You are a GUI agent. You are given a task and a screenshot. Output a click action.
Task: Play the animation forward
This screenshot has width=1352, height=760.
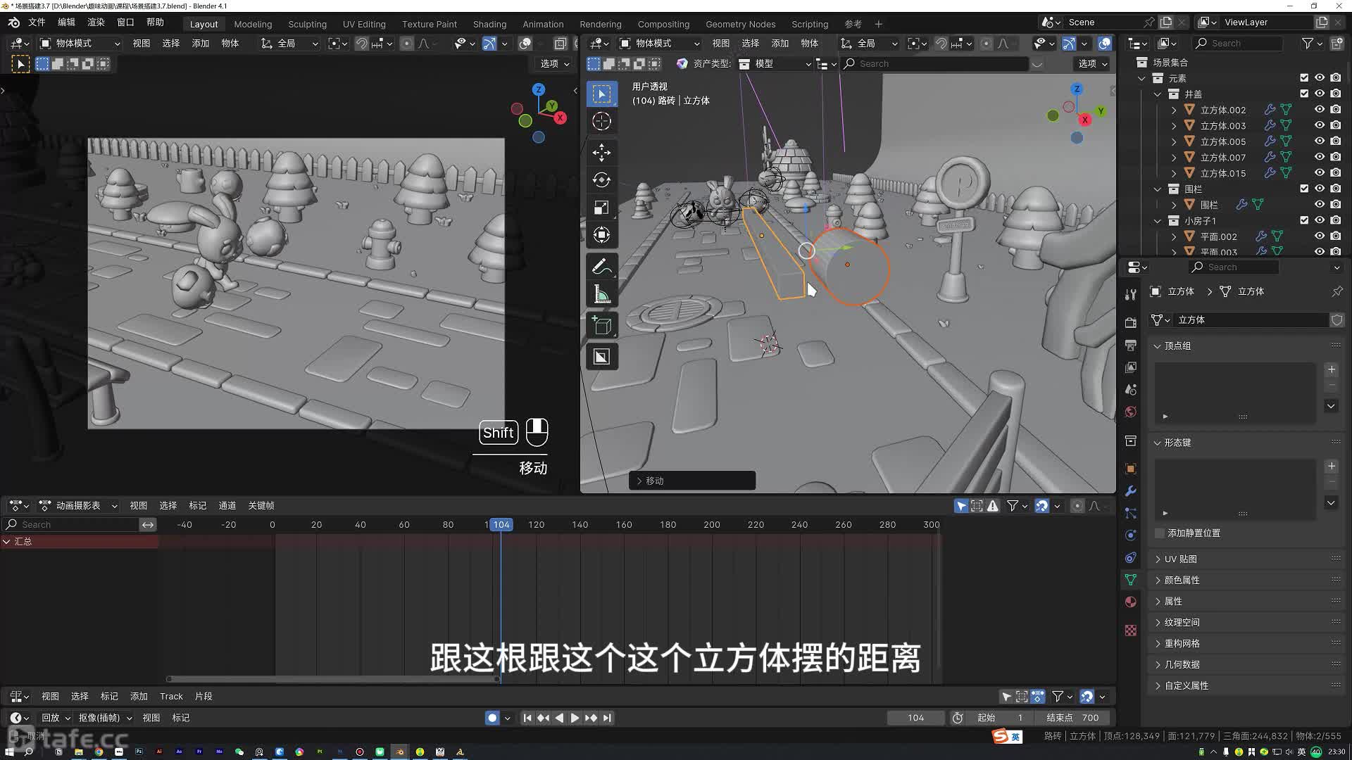click(575, 718)
